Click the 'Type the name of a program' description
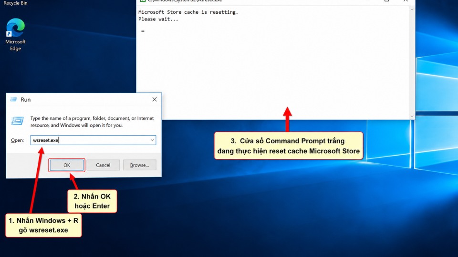The image size is (458, 257). tap(92, 121)
